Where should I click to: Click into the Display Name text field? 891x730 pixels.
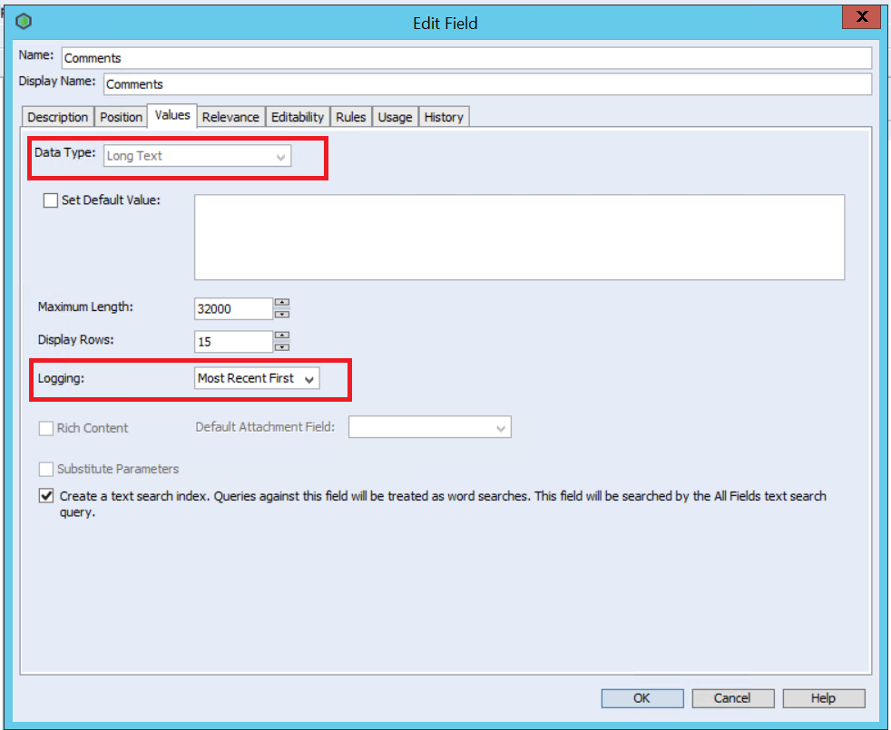point(486,84)
